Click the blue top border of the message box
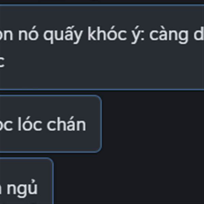The width and height of the screenshot is (204, 204). (102, 5)
